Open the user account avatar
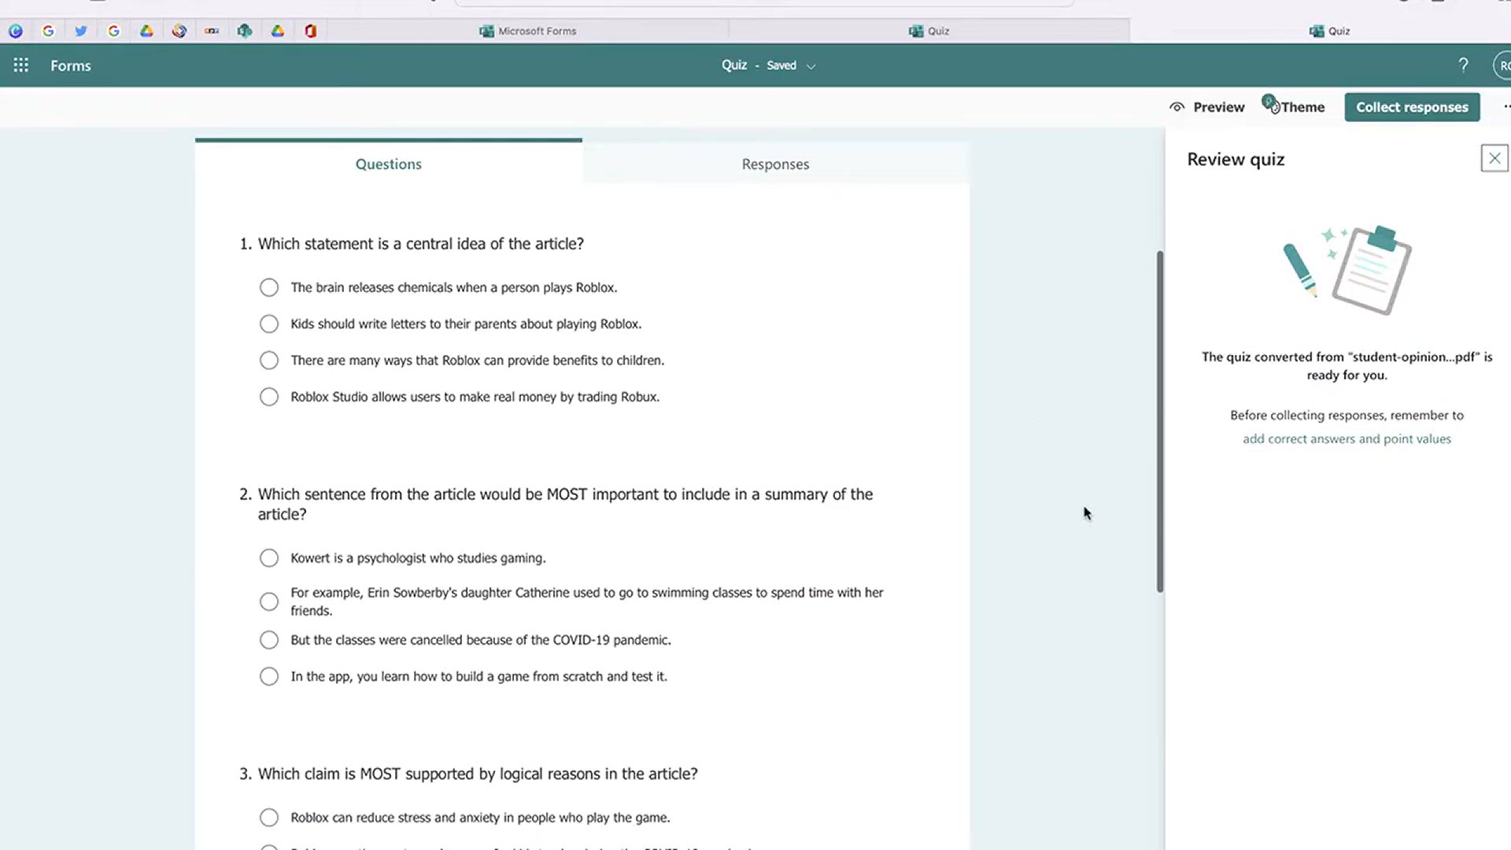The width and height of the screenshot is (1511, 850). point(1502,65)
